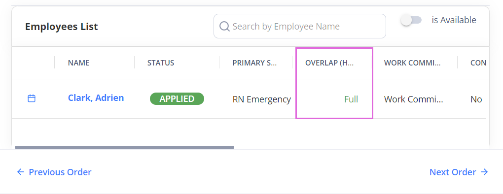
Task: Click the OVERLAP (H... column header
Action: coord(329,63)
